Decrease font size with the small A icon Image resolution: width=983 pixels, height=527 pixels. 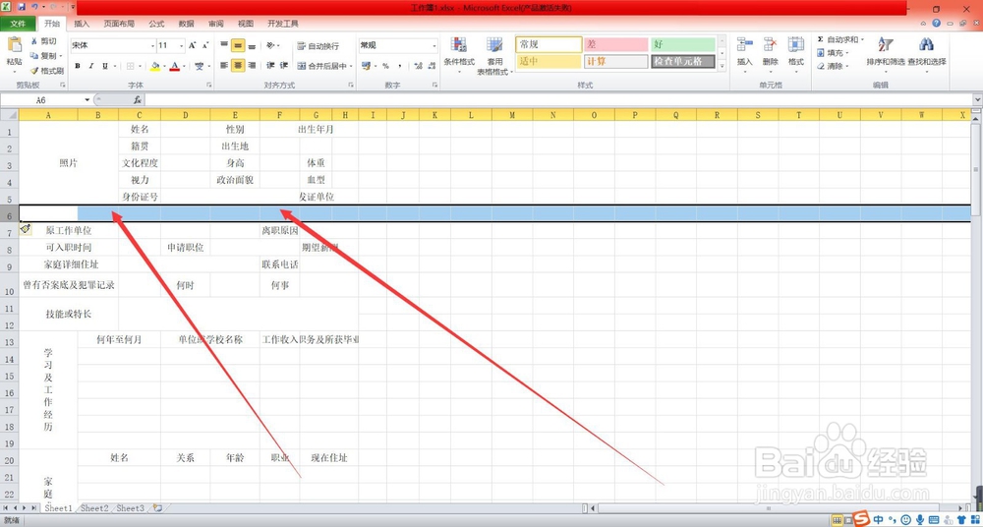[205, 46]
